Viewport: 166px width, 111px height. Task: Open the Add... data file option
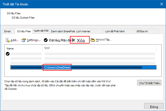[x=15, y=40]
